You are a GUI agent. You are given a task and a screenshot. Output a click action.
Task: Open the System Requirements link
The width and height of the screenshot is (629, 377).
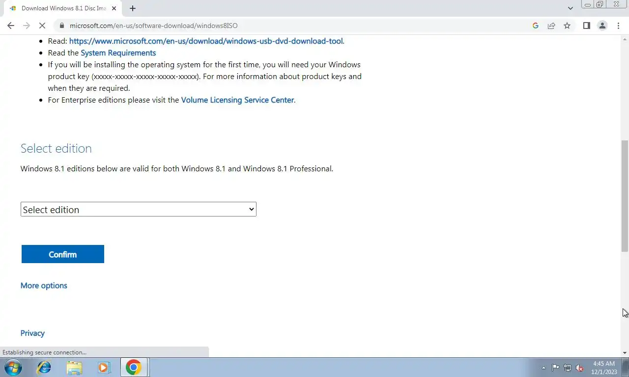click(x=118, y=53)
